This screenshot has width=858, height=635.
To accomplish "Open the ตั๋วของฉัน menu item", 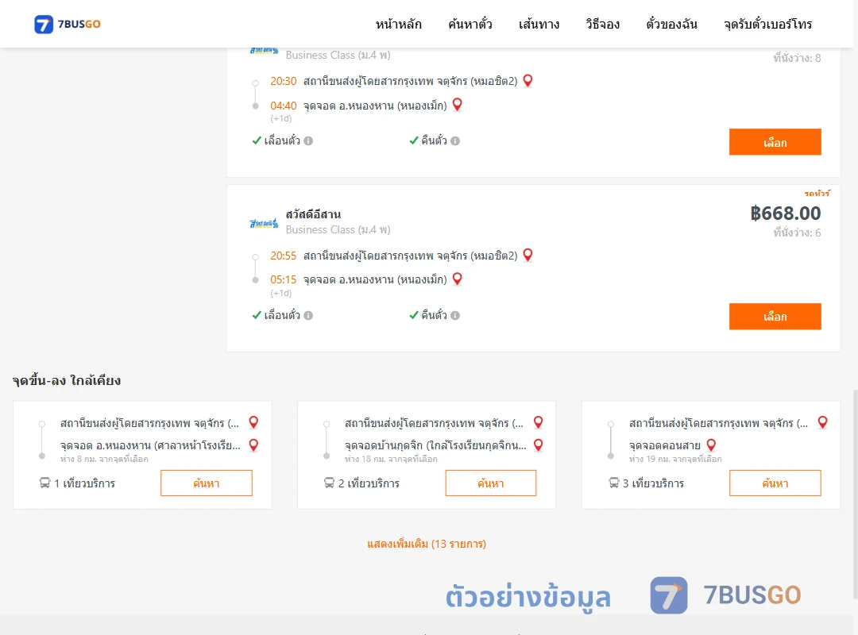I will (x=671, y=24).
